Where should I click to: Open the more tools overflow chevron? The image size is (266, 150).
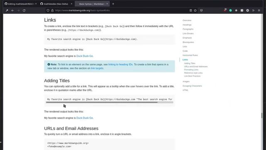(x=253, y=10)
